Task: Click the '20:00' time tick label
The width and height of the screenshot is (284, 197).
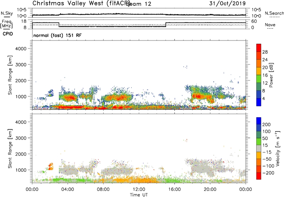Action: coord(210,190)
